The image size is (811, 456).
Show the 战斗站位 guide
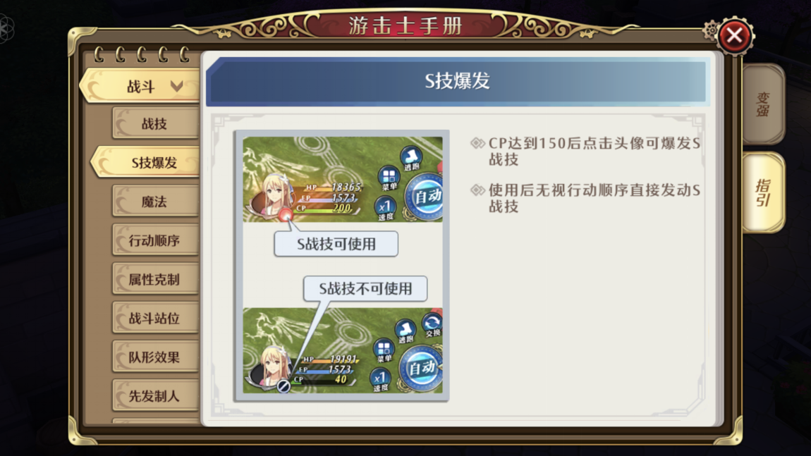[155, 319]
